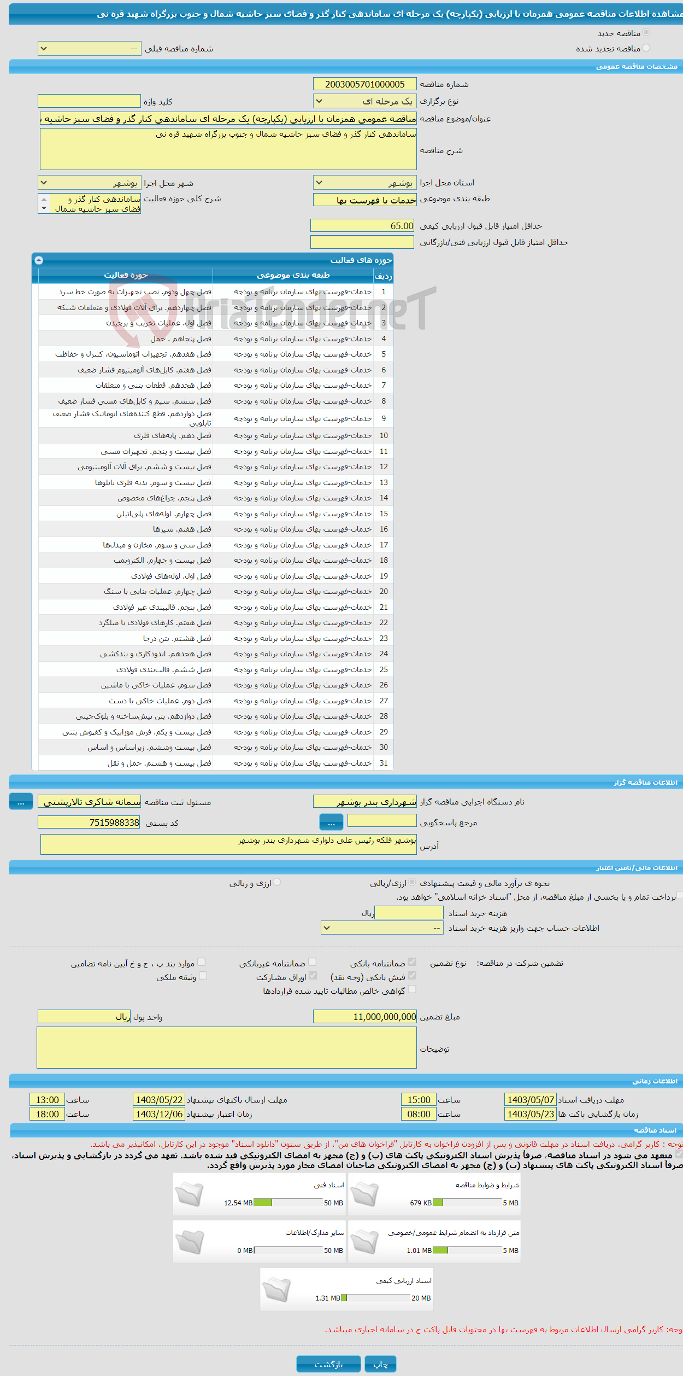Click the زمان اعتبار پیشنهاد date field
Viewport: 683px width, 1376px height.
coord(158,1114)
